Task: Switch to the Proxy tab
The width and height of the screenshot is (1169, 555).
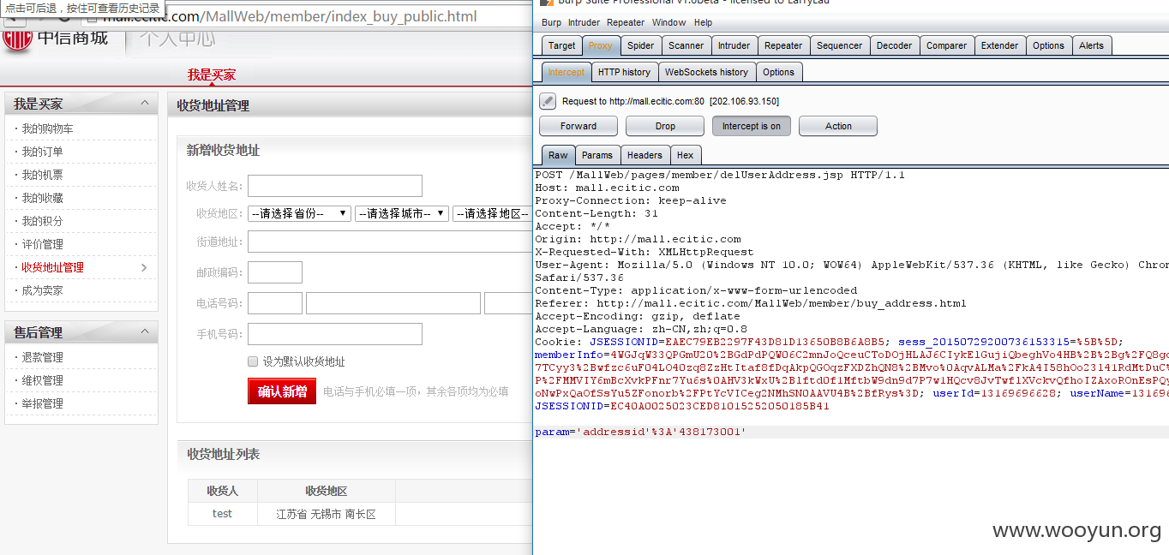Action: pyautogui.click(x=601, y=45)
